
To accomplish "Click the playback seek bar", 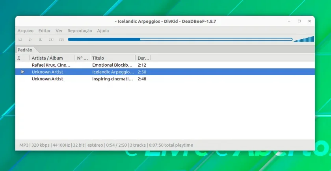I will [x=180, y=39].
